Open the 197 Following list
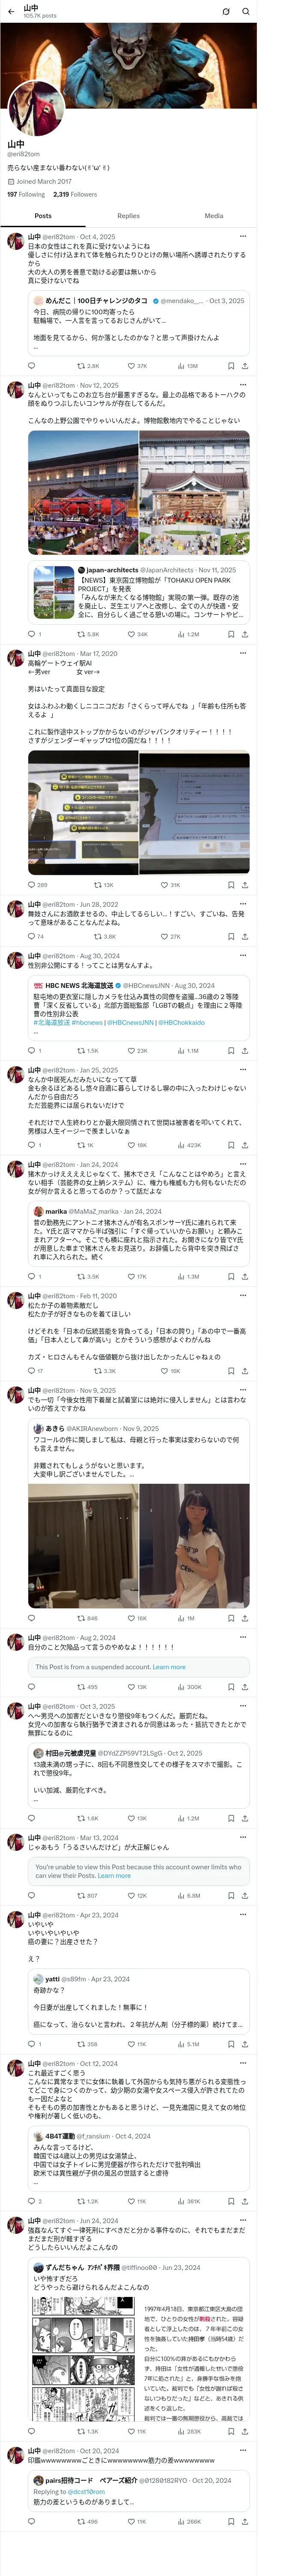This screenshot has width=283, height=2576. click(26, 195)
